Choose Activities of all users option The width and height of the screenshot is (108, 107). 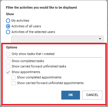(8, 26)
